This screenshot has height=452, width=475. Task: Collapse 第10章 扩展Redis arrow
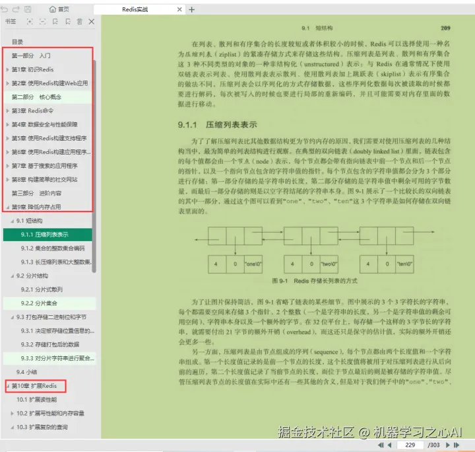7,386
